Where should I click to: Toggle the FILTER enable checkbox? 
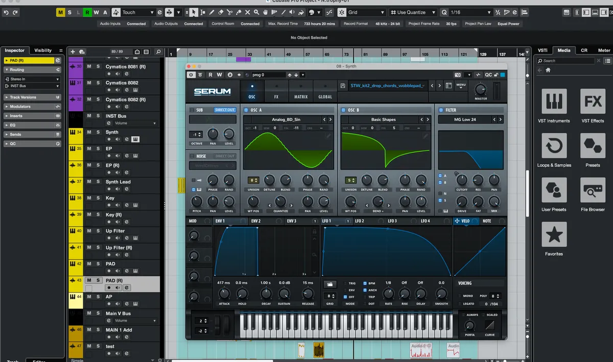[441, 110]
